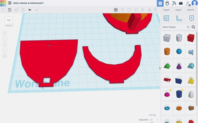Pick the red Box shape
Viewport: 198px width, 123px height.
point(191,38)
